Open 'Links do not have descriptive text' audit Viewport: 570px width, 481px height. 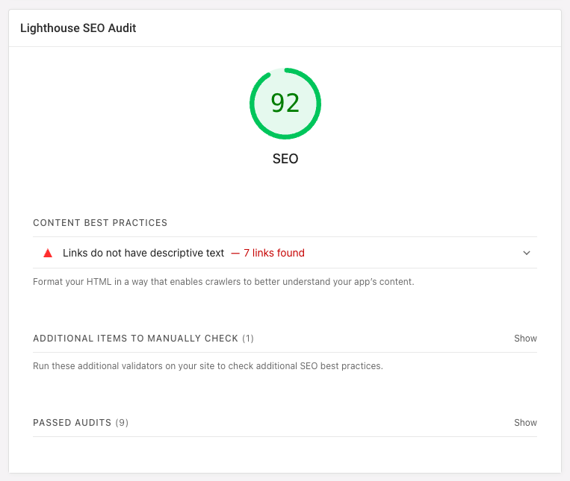pyautogui.click(x=285, y=253)
